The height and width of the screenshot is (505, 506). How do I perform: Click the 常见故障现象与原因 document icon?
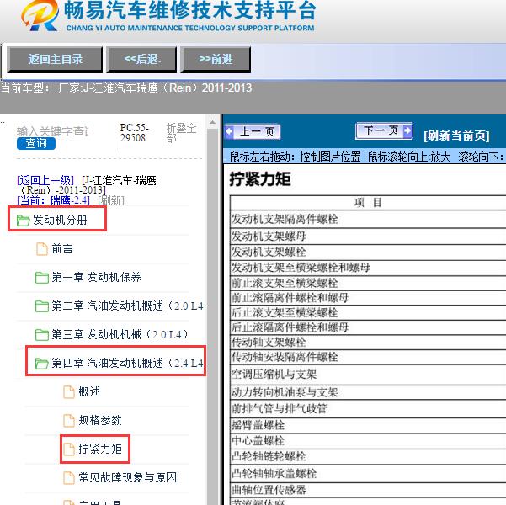69,477
